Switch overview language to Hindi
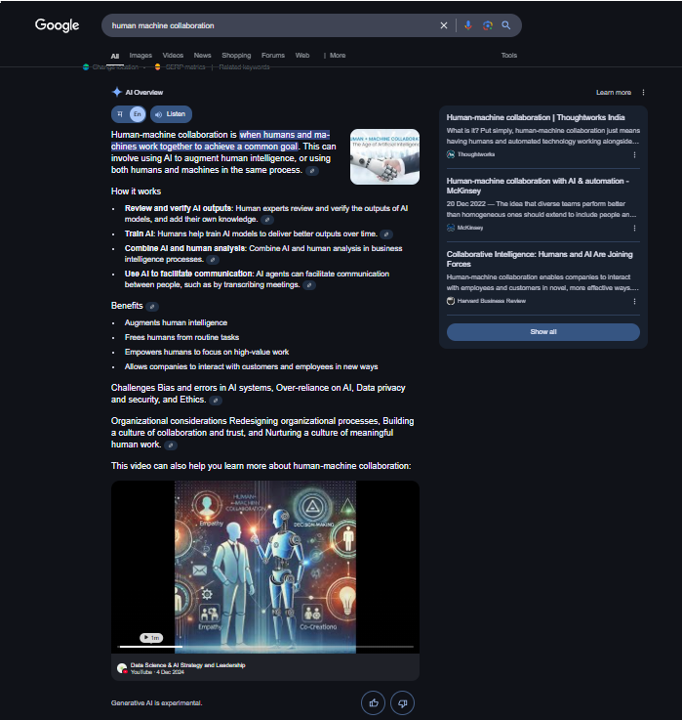This screenshot has height=720, width=682. tap(120, 114)
